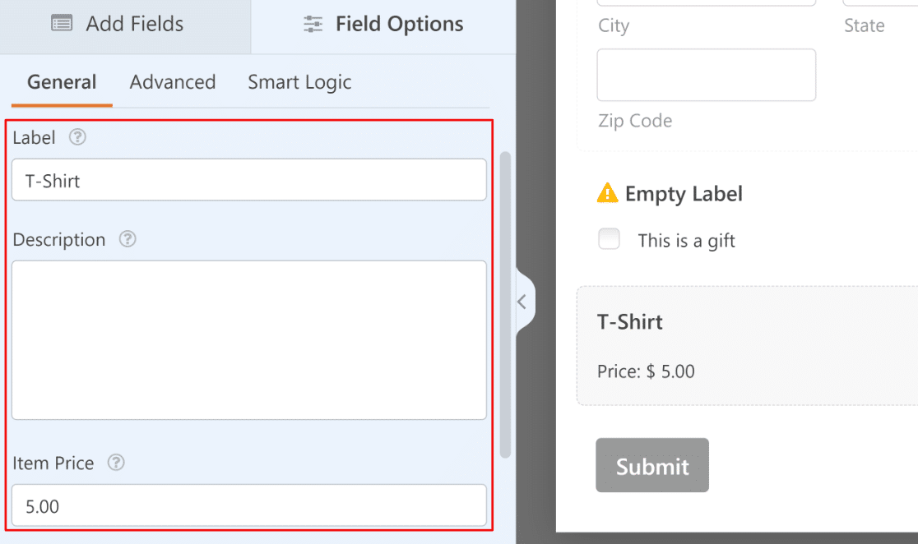
Task: Click inside the Description text area
Action: click(x=248, y=340)
